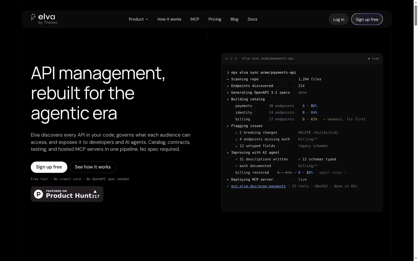Navigate to the Blog
The image size is (418, 261).
coord(234,19)
